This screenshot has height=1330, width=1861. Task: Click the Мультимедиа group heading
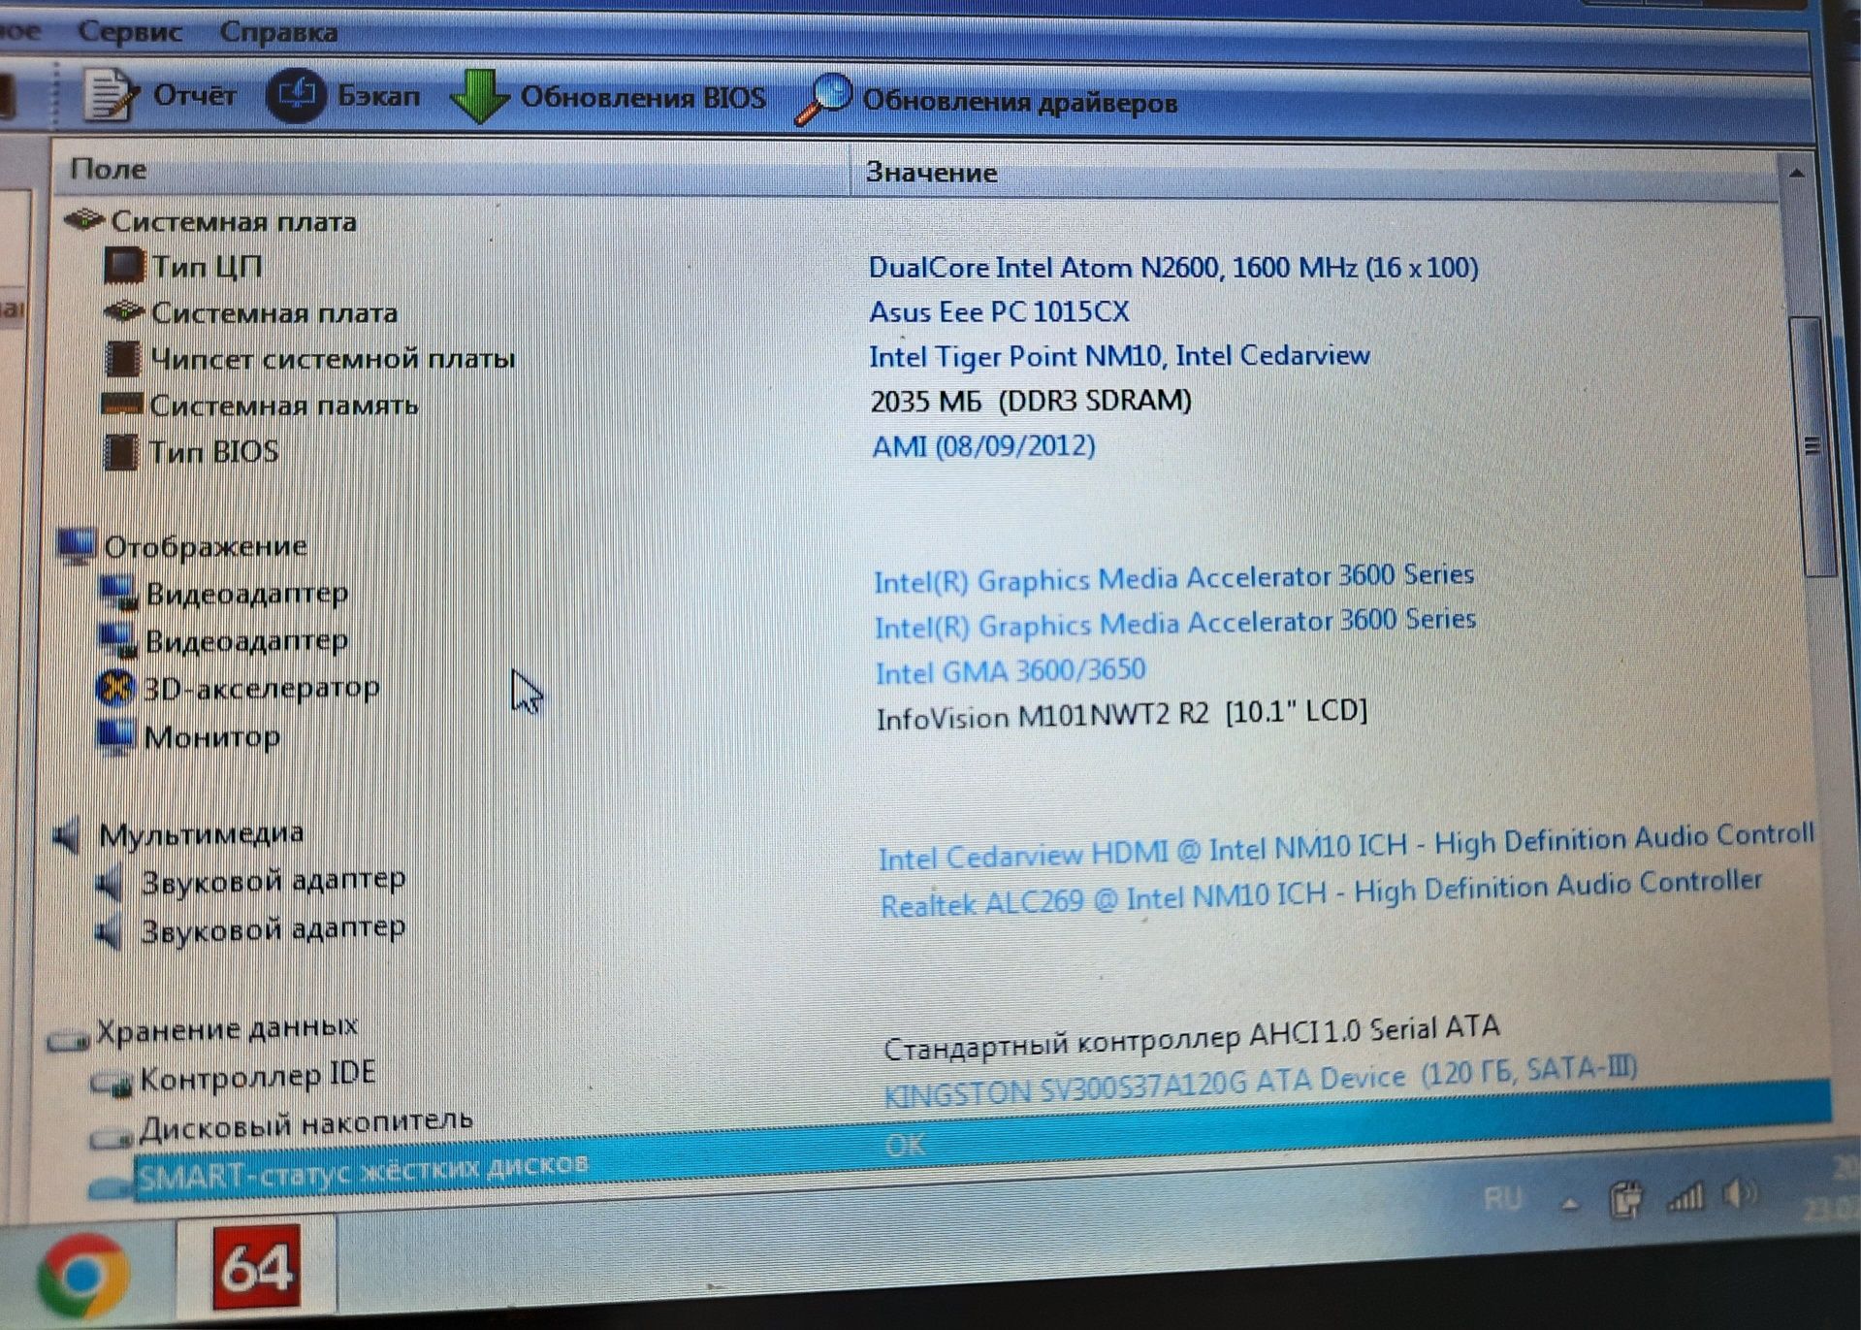pos(201,833)
